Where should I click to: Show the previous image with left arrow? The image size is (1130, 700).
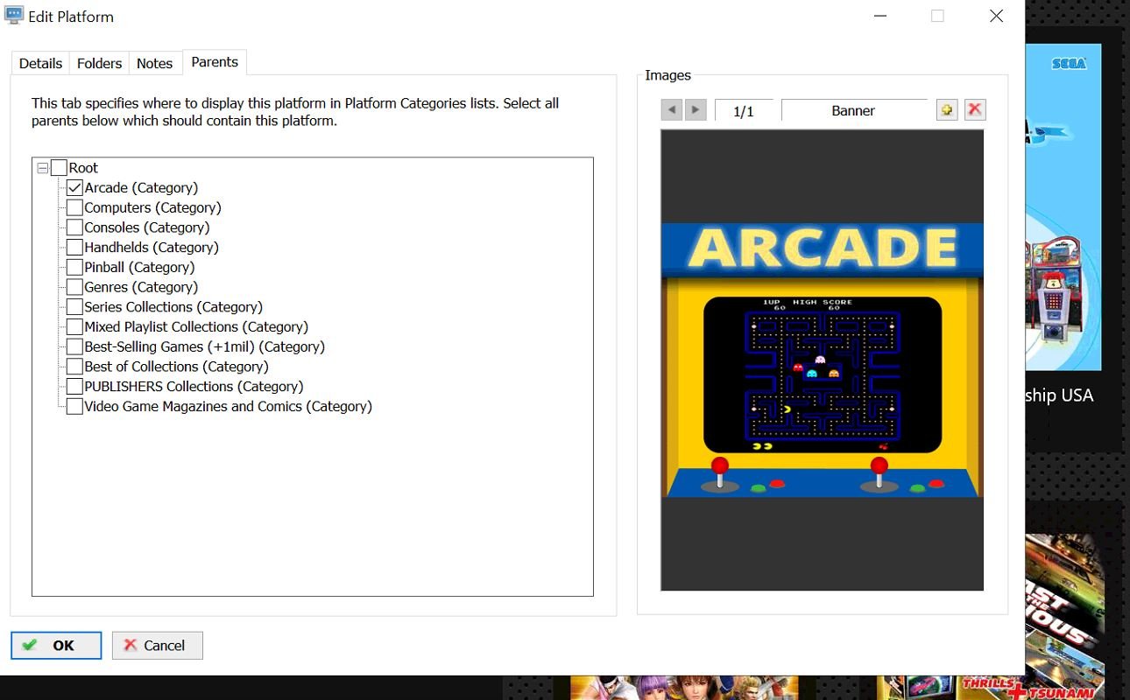pos(672,110)
